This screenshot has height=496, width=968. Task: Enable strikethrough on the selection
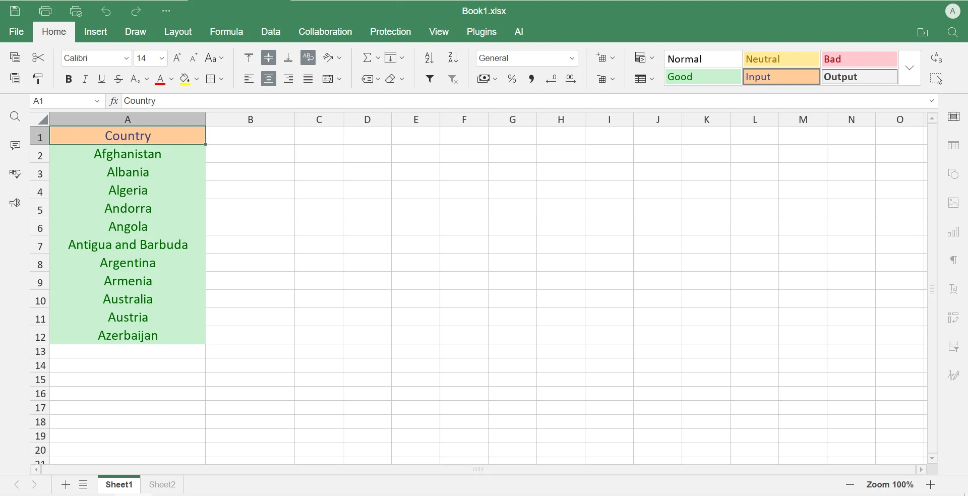tap(118, 79)
